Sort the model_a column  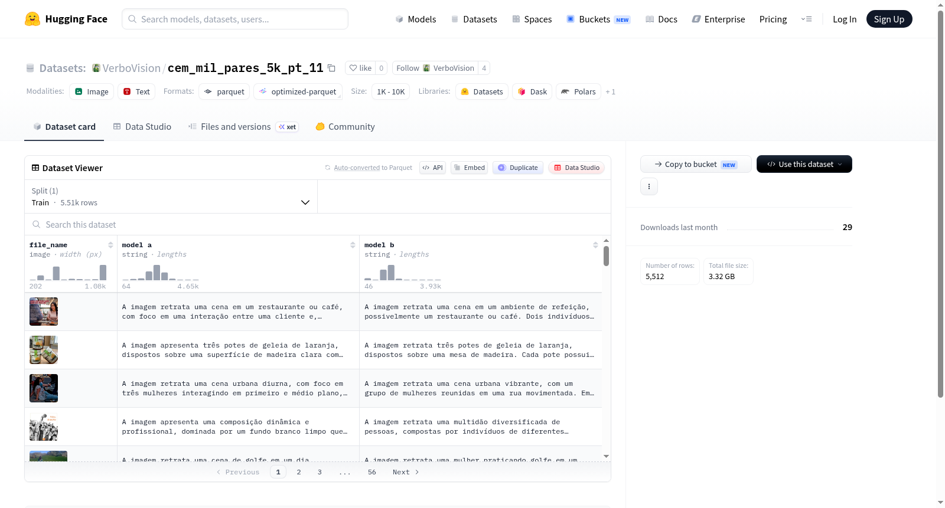click(353, 245)
